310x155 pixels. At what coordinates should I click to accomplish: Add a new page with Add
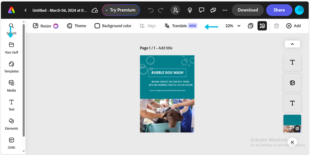pyautogui.click(x=293, y=26)
